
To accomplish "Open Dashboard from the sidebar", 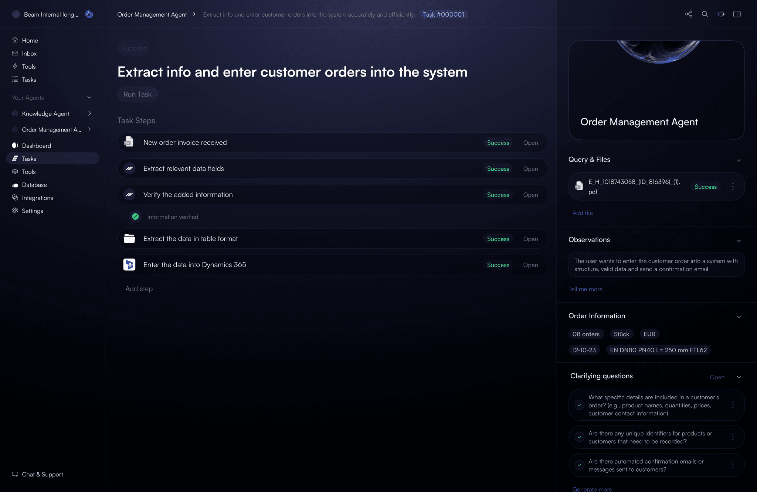I will tap(36, 145).
